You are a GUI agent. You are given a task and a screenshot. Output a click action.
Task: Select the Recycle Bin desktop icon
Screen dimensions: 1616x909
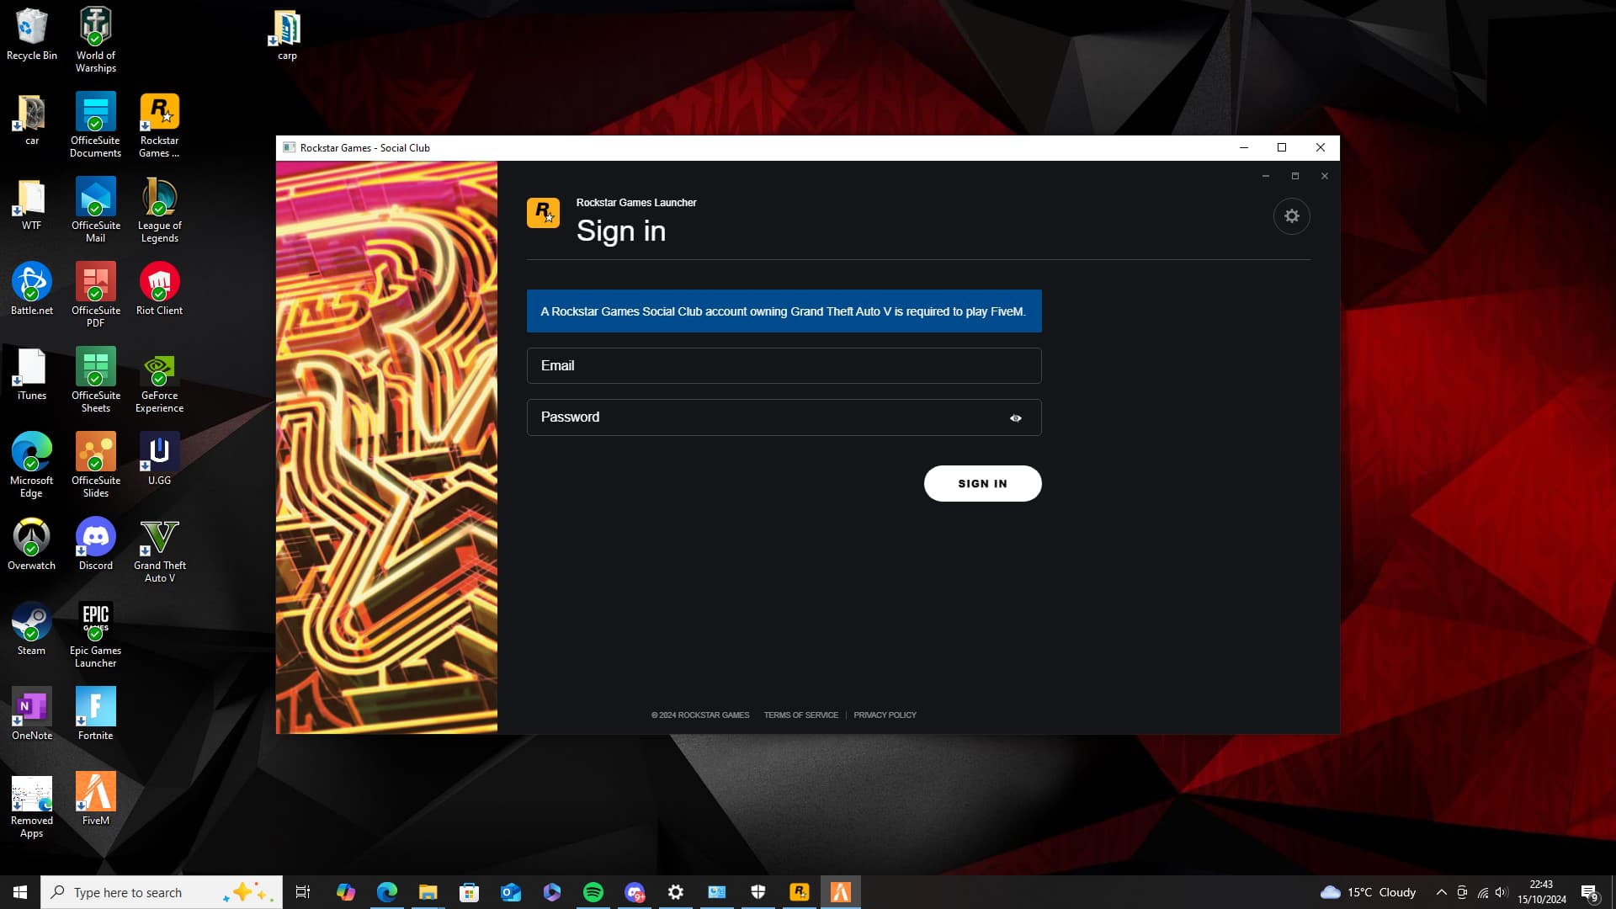pos(32,35)
